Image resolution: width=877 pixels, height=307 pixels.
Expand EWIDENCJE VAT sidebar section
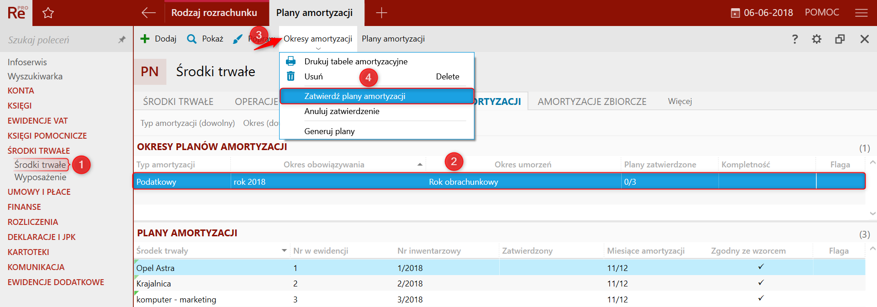coord(37,121)
